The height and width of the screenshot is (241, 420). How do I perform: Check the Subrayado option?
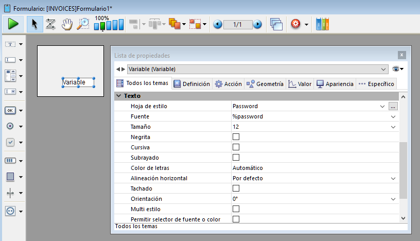click(236, 158)
